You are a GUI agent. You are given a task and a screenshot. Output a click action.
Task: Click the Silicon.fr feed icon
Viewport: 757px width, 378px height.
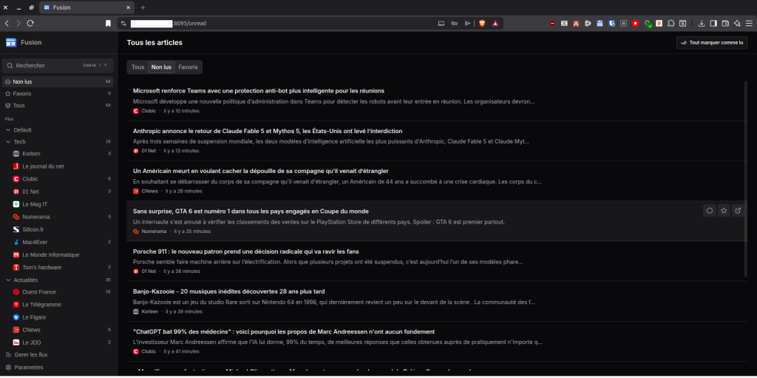tap(16, 229)
